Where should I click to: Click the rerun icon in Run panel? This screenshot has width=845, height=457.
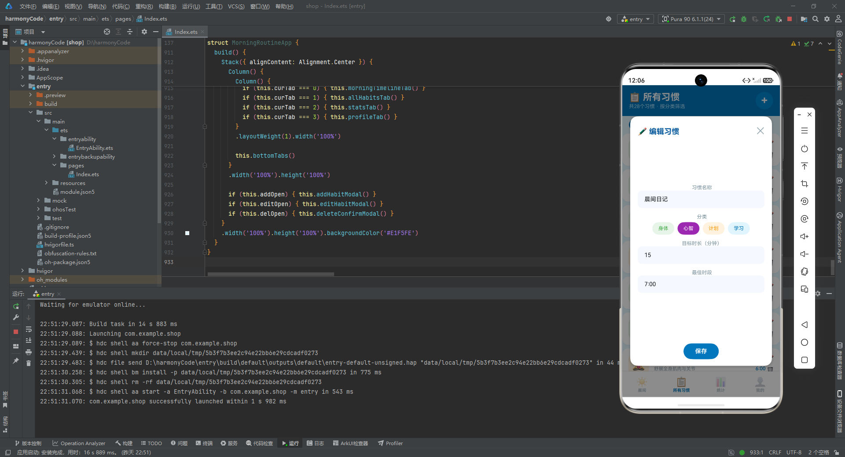click(x=16, y=306)
